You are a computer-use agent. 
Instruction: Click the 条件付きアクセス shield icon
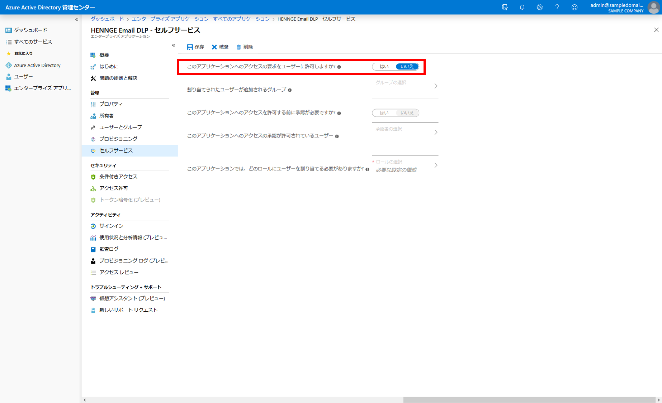pos(93,177)
